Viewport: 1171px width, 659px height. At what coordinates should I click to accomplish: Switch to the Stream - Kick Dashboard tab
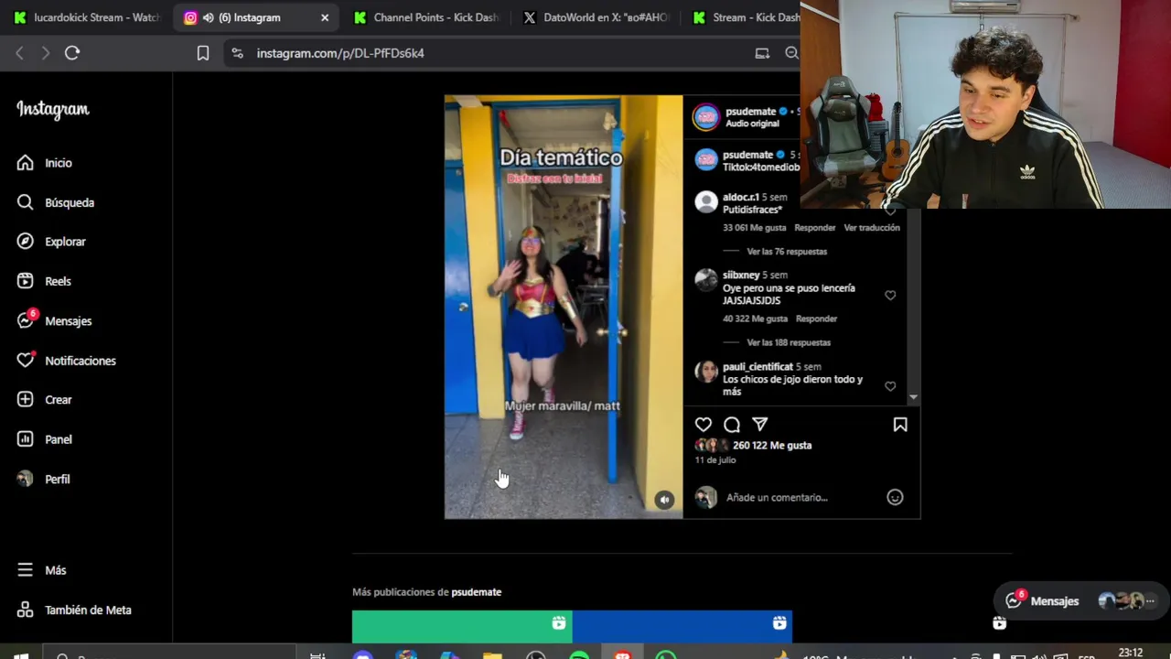click(x=746, y=17)
